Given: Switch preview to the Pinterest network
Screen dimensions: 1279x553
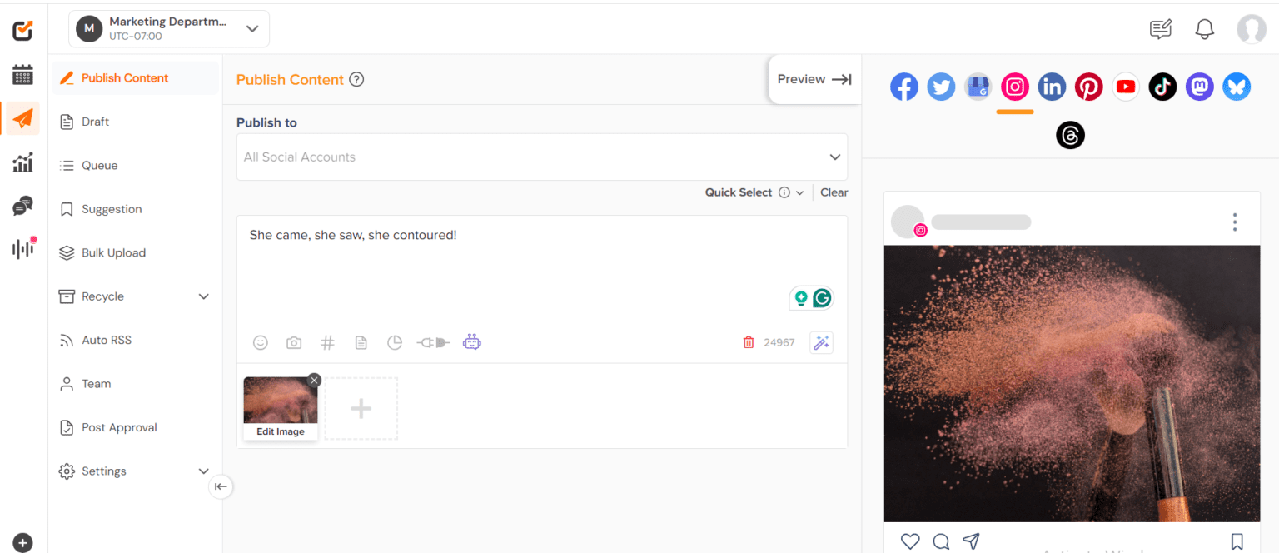Looking at the screenshot, I should pyautogui.click(x=1088, y=87).
